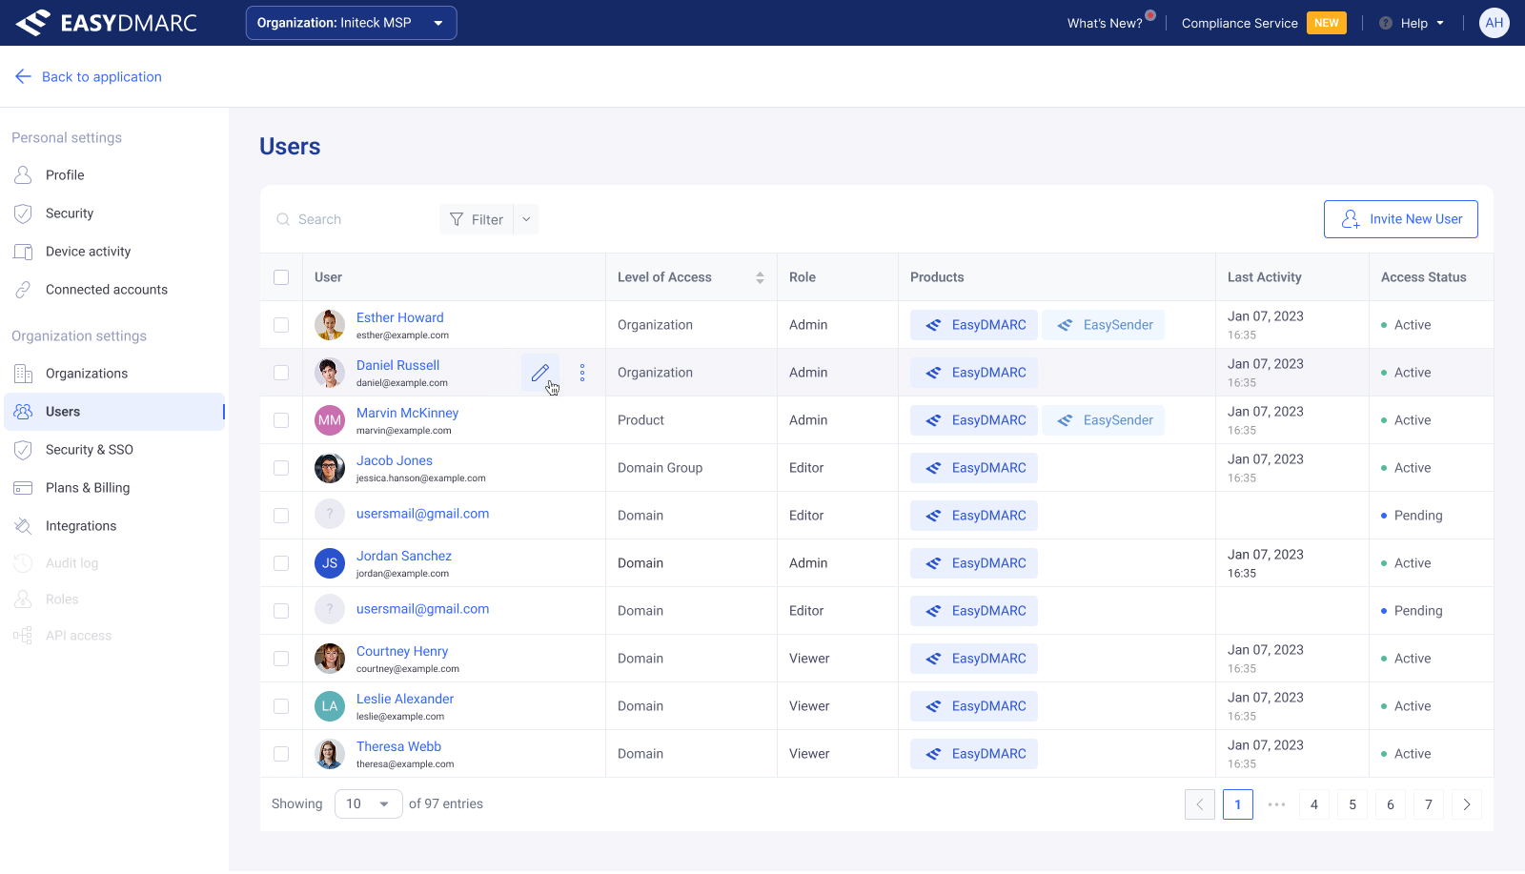This screenshot has height=874, width=1525.
Task: Click the Organizations building icon
Action: click(23, 374)
